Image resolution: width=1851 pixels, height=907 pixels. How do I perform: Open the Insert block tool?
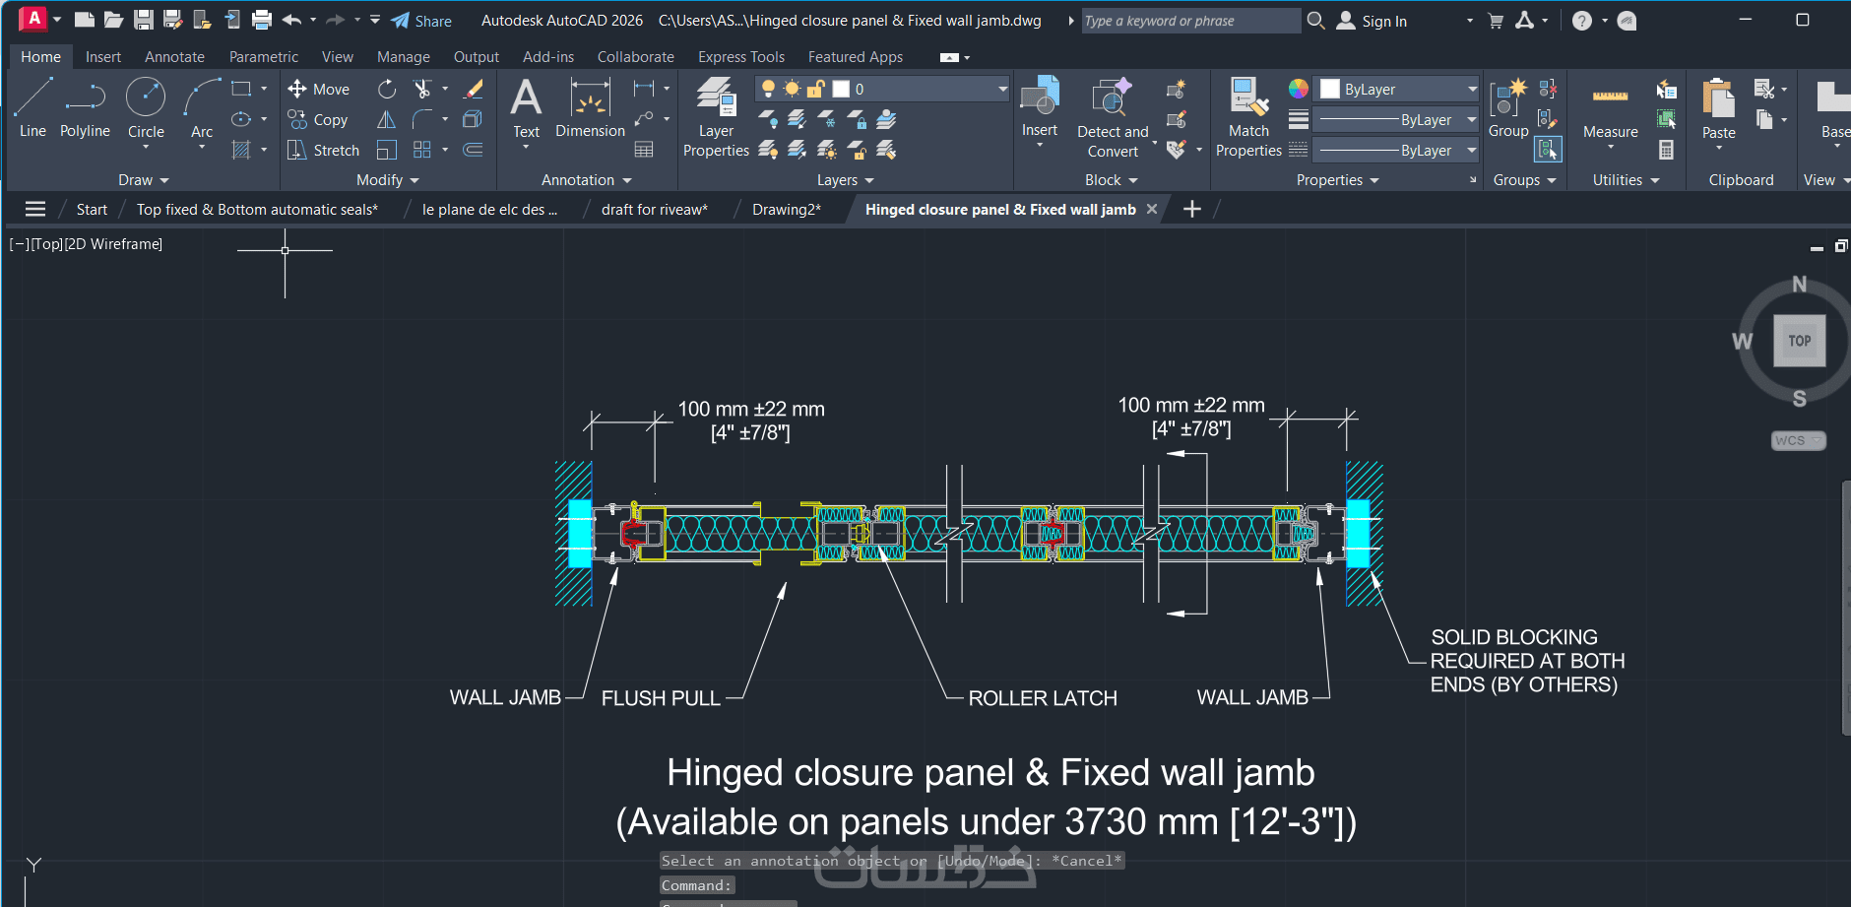click(x=1040, y=108)
